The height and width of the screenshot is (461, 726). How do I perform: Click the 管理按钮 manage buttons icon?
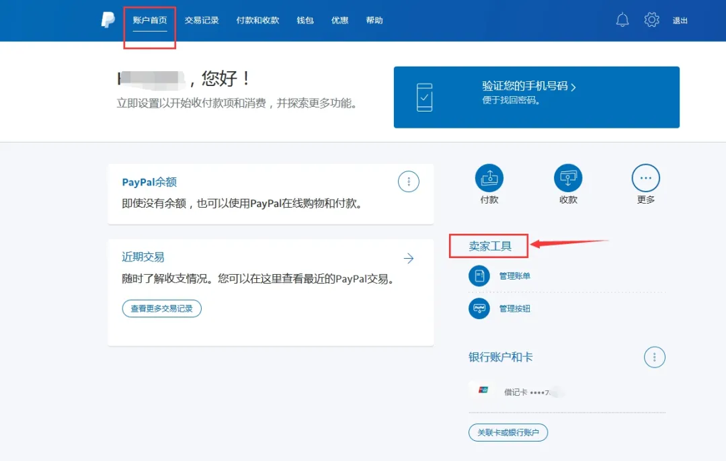point(479,308)
